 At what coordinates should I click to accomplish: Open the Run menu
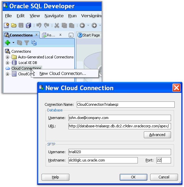[x=72, y=16]
